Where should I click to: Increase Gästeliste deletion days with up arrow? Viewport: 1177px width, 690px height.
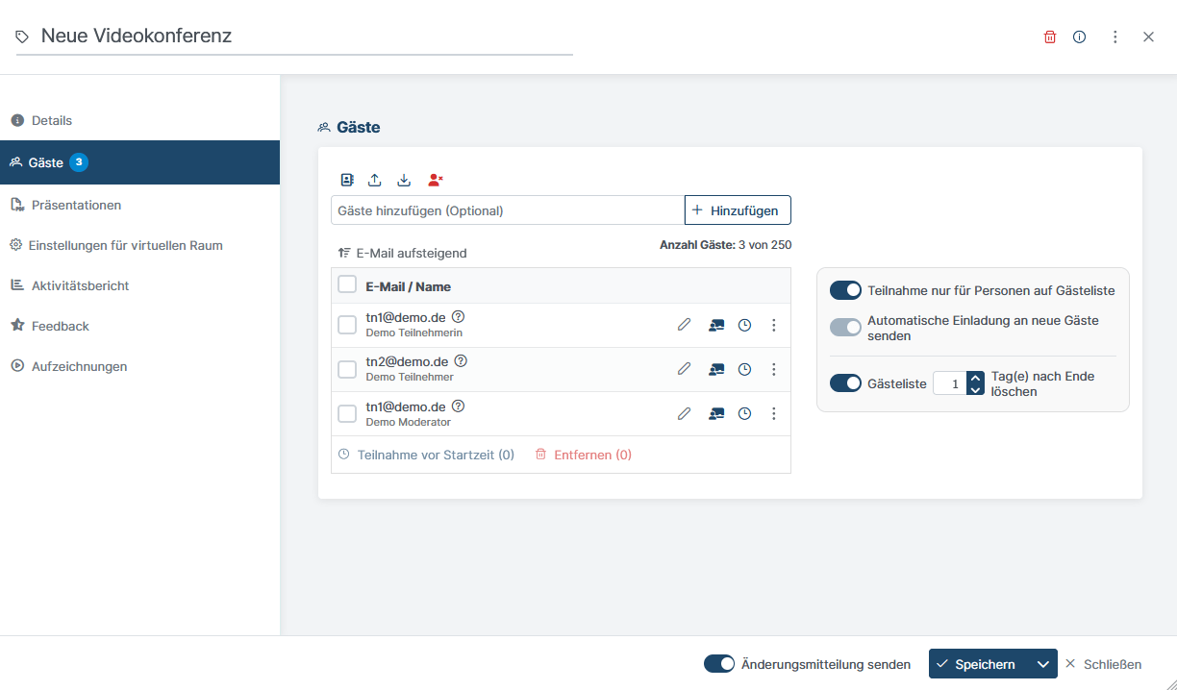pos(976,378)
